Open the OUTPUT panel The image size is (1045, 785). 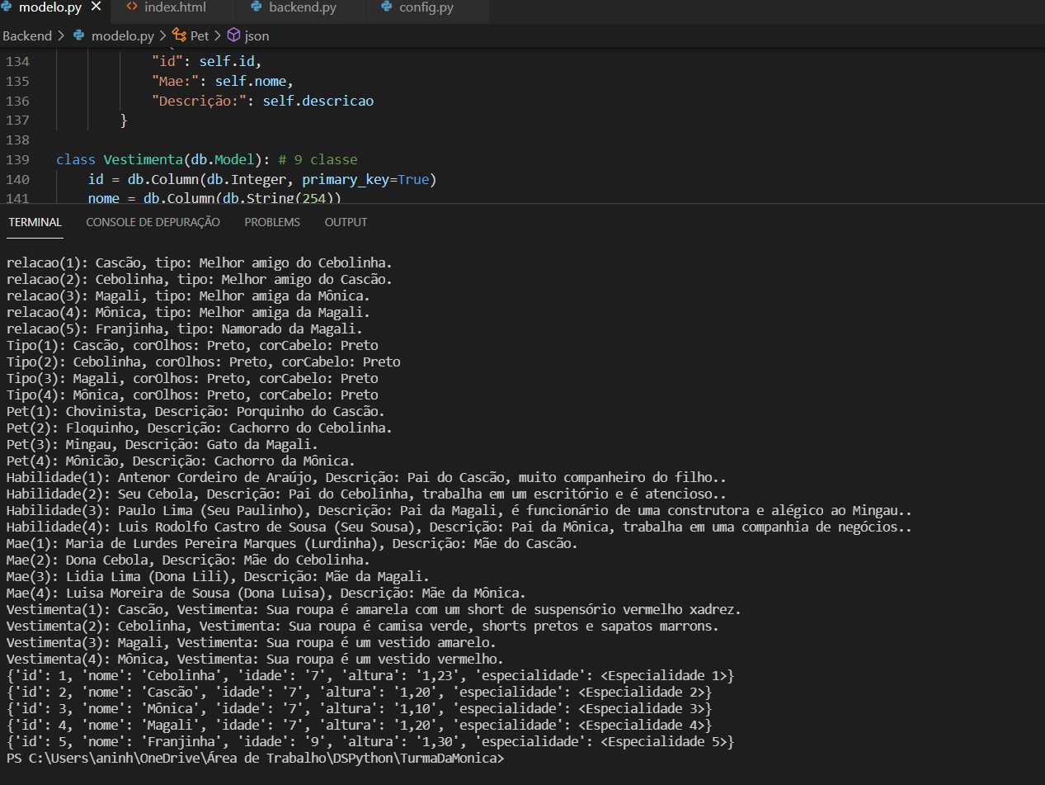click(346, 221)
